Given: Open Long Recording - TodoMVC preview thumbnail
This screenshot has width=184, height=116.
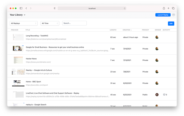Looking at the screenshot, I should (x=18, y=37).
